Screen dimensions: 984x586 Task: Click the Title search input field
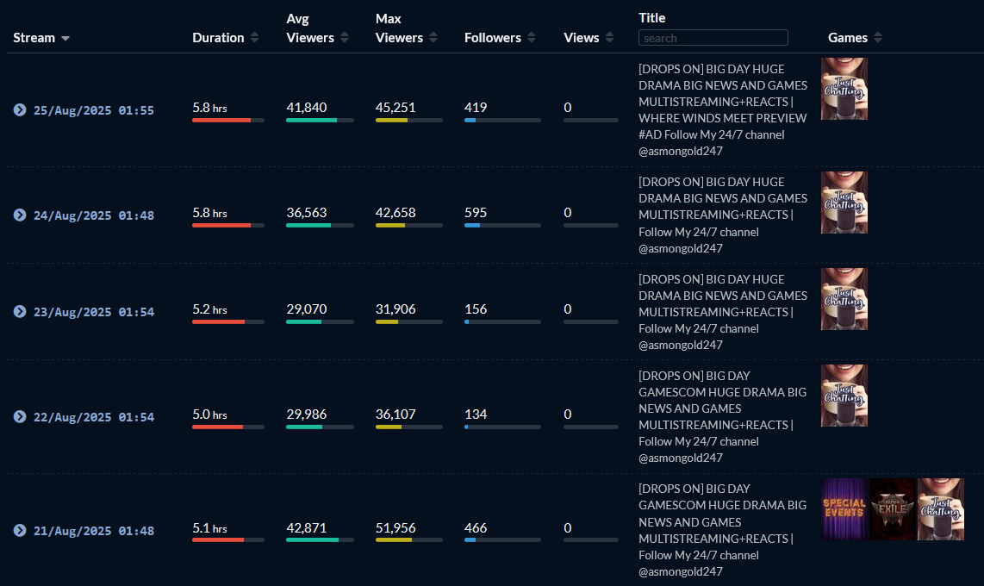click(x=713, y=38)
